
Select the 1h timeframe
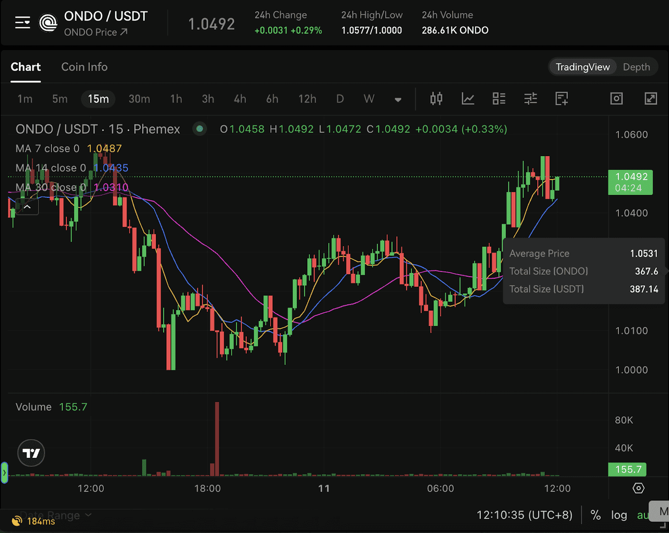[176, 99]
